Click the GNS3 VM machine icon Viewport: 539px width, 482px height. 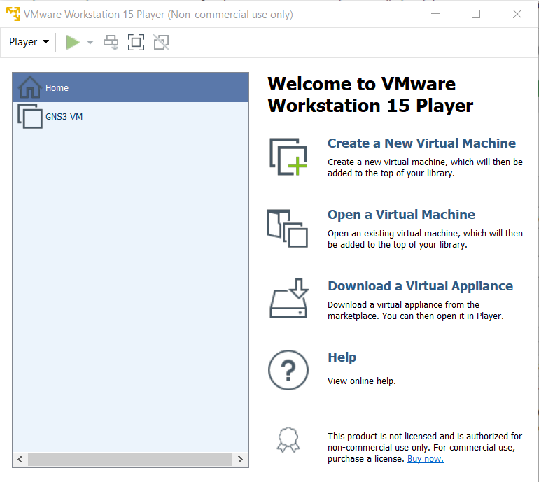30,116
